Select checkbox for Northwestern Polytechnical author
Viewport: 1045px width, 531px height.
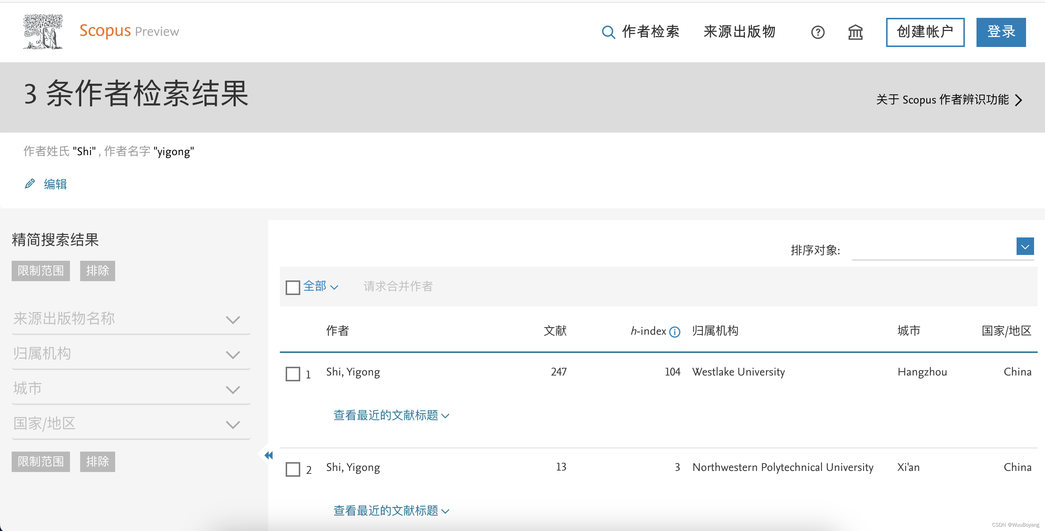coord(293,469)
